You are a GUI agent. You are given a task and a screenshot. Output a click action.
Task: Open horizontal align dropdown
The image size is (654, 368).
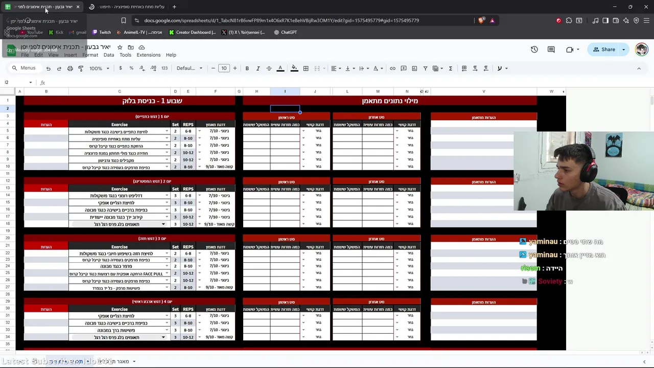pyautogui.click(x=335, y=68)
